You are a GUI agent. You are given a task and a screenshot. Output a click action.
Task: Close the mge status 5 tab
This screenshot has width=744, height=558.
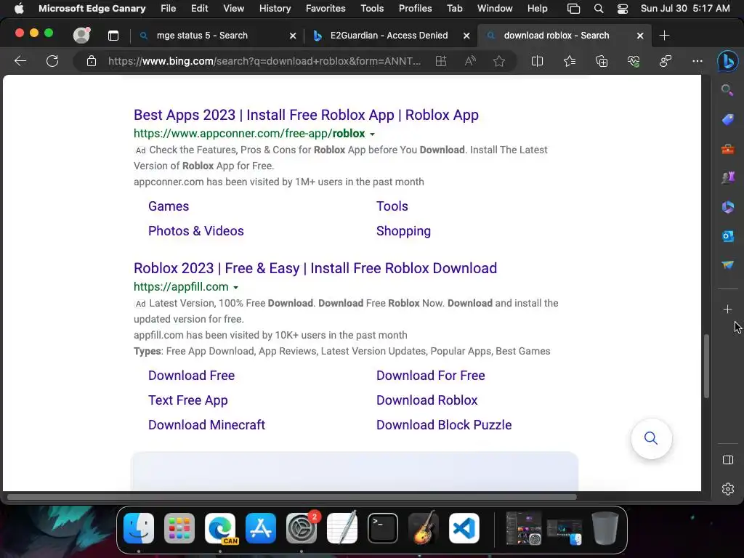[x=293, y=36]
